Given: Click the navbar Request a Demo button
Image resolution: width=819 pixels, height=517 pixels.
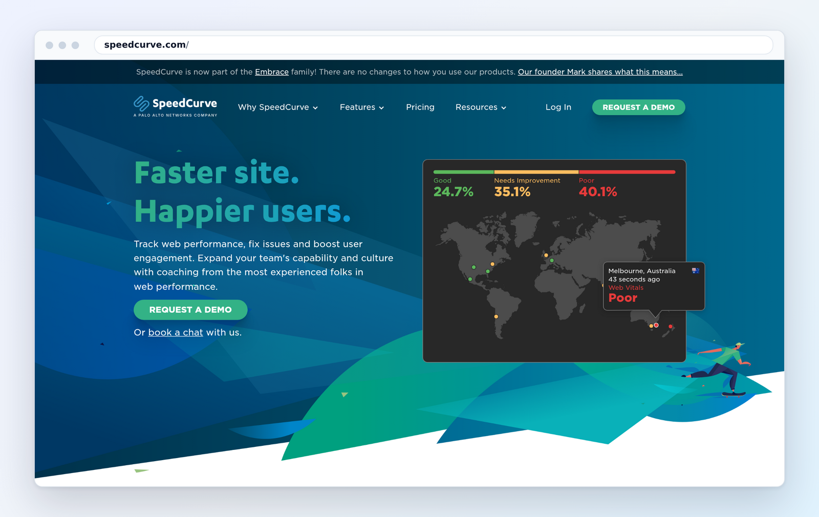Looking at the screenshot, I should pos(638,107).
